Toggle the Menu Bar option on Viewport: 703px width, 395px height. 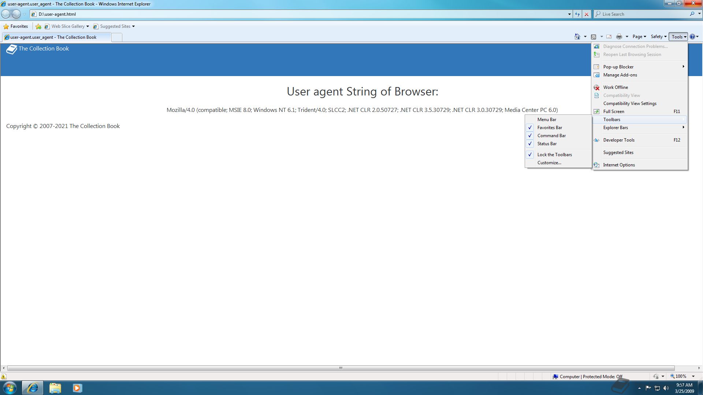coord(558,120)
